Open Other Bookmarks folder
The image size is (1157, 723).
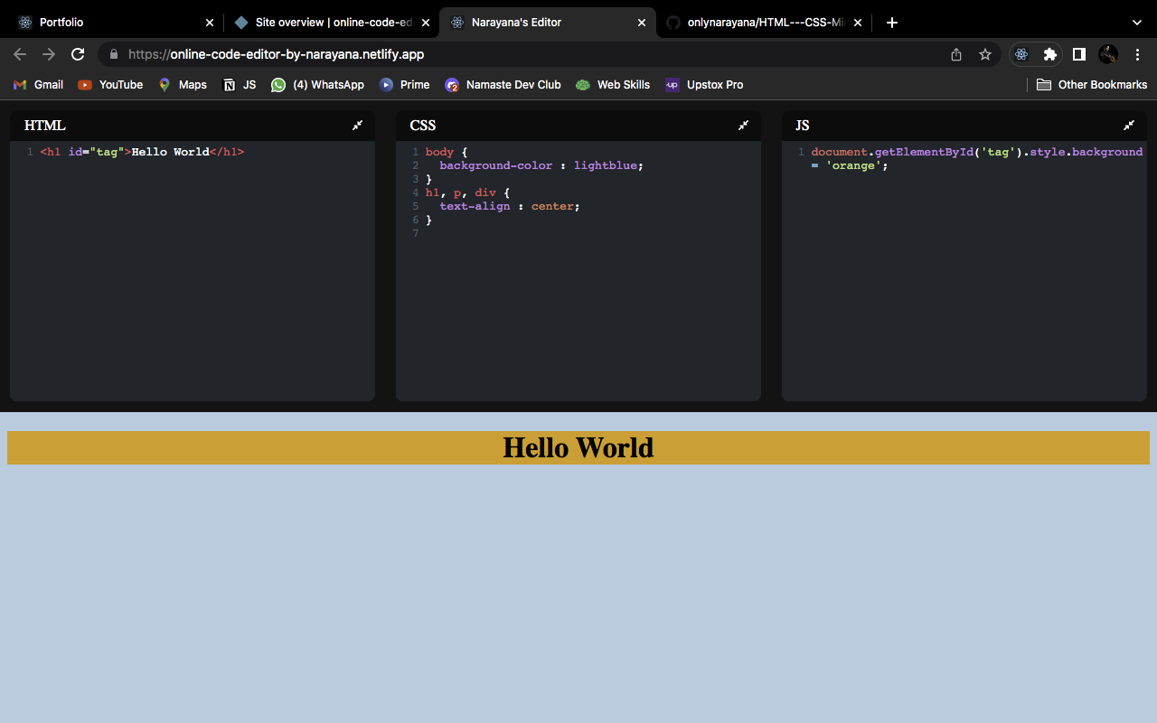1092,85
